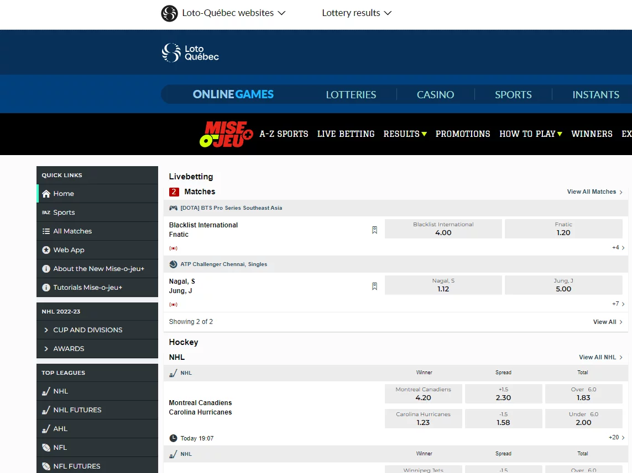The height and width of the screenshot is (473, 632).
Task: Open PROMOTIONS menu item
Action: 463,134
